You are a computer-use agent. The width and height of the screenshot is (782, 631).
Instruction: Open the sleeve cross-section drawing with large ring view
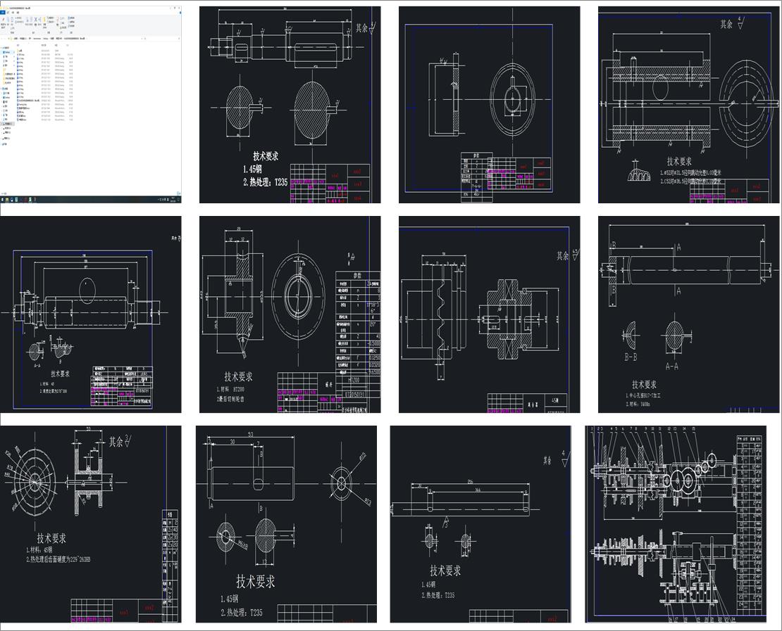click(689, 105)
